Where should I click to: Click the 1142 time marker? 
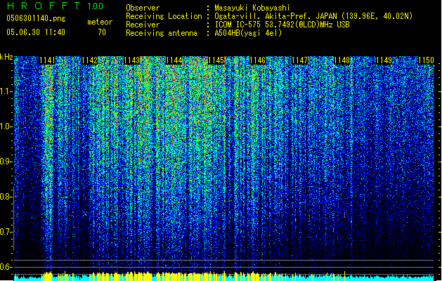tap(89, 60)
